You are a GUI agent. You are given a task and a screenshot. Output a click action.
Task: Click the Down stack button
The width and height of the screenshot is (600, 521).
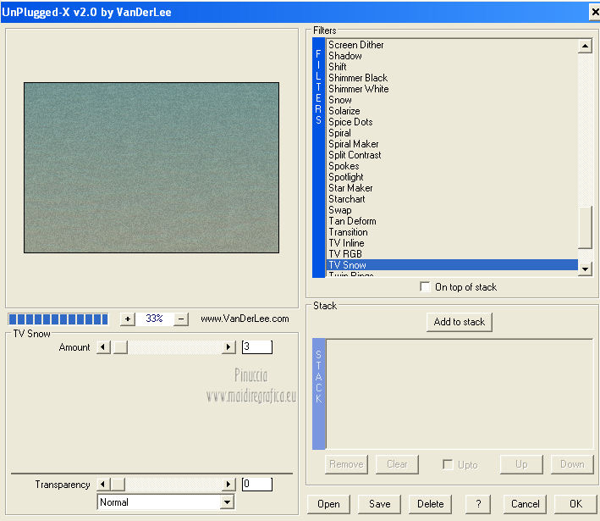[572, 464]
